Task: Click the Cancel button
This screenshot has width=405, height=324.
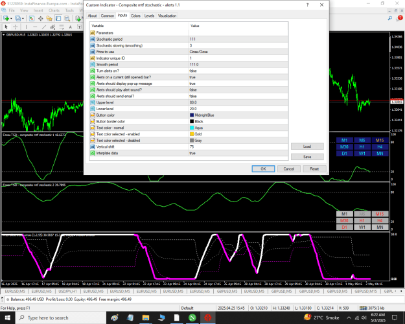Action: tap(289, 168)
